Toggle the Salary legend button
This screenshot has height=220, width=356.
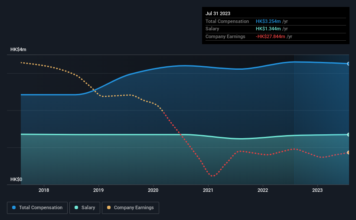[85, 208]
